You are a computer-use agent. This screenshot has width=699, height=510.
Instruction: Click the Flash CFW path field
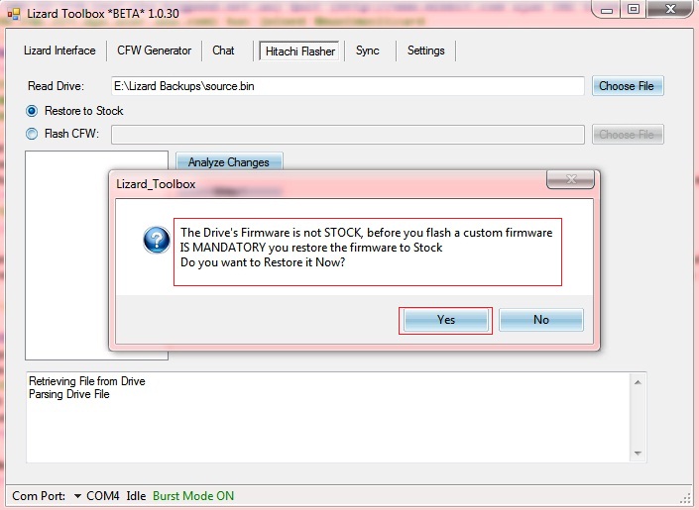click(x=348, y=135)
